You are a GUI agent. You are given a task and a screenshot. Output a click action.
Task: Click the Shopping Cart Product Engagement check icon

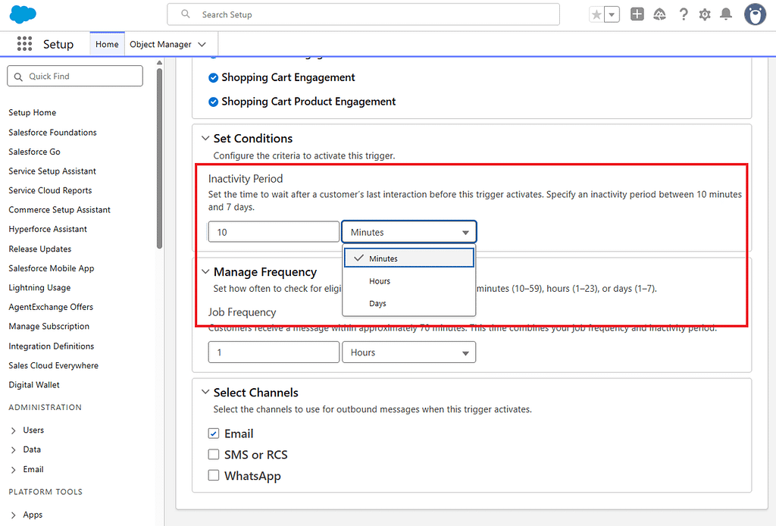[213, 102]
